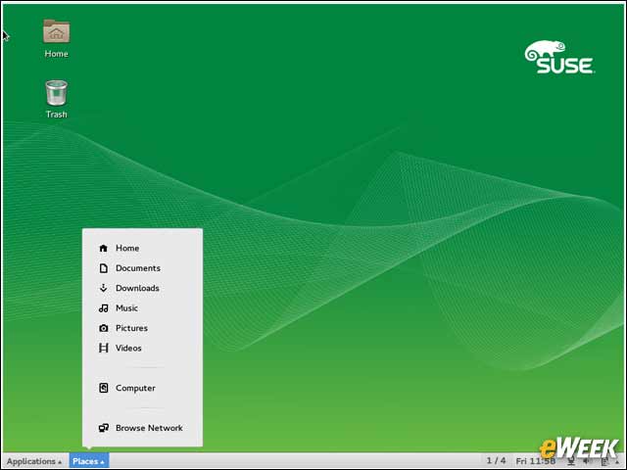This screenshot has height=470, width=627.
Task: Select Home in the Places menu
Action: point(142,248)
